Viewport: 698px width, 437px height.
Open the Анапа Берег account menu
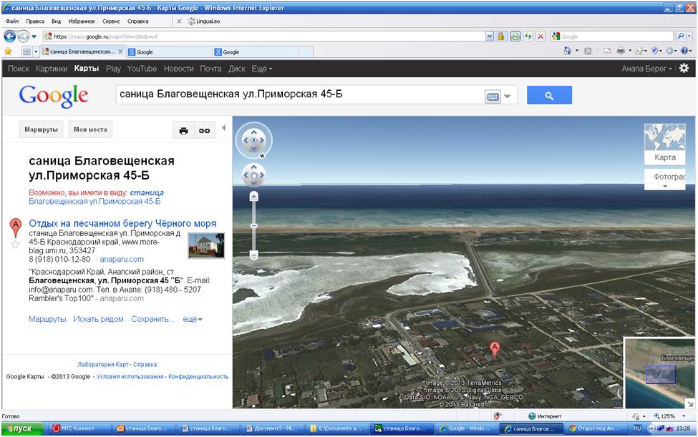(x=646, y=69)
